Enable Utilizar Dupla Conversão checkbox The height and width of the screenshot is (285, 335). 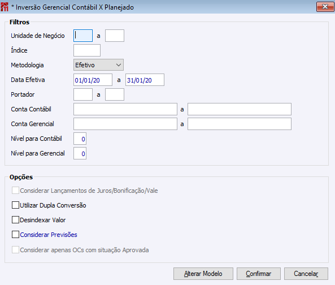(x=15, y=205)
